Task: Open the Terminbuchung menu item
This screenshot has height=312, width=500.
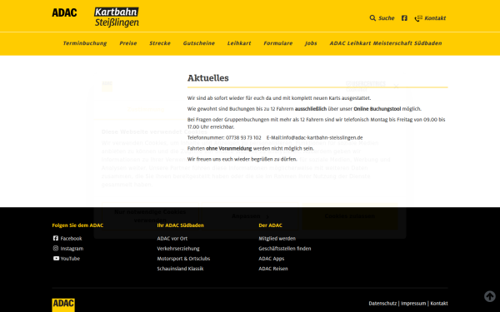Action: point(85,43)
